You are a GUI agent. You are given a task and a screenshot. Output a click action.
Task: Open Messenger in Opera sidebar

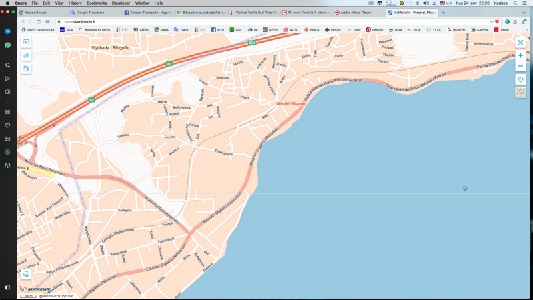coord(7,31)
